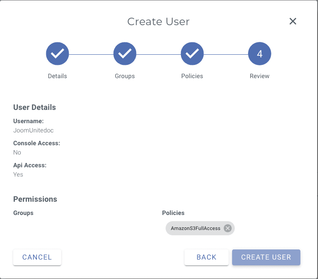The width and height of the screenshot is (318, 279).
Task: Click the JoomUnitedoc username value
Action: [33, 130]
